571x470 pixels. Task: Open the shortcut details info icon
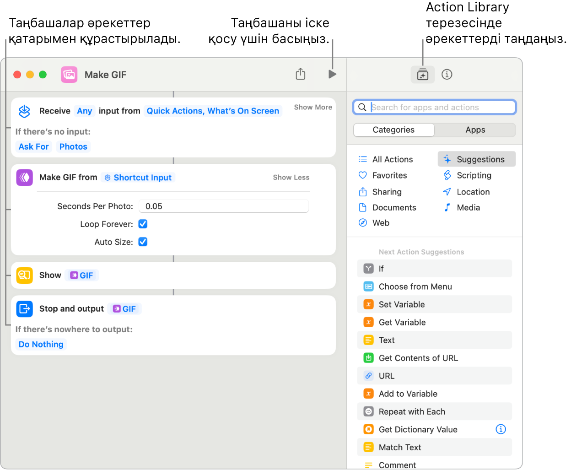[447, 74]
